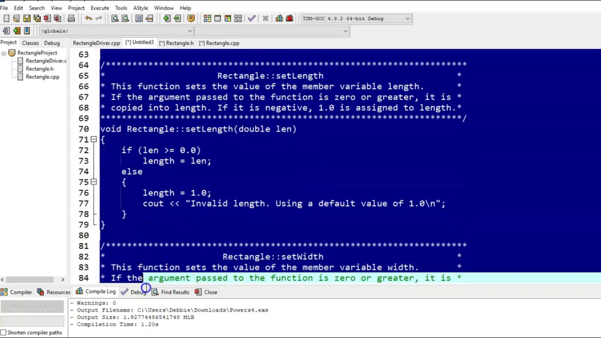Click the Compilation Time: 1.20s log line

click(x=115, y=324)
